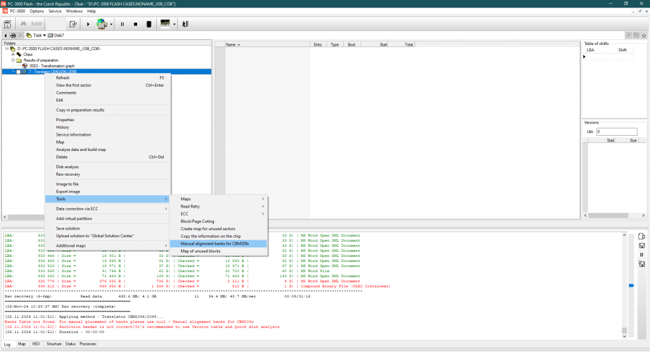Screen dimensions: 650x352
Task: Click the save log floppy icon
Action: (642, 245)
